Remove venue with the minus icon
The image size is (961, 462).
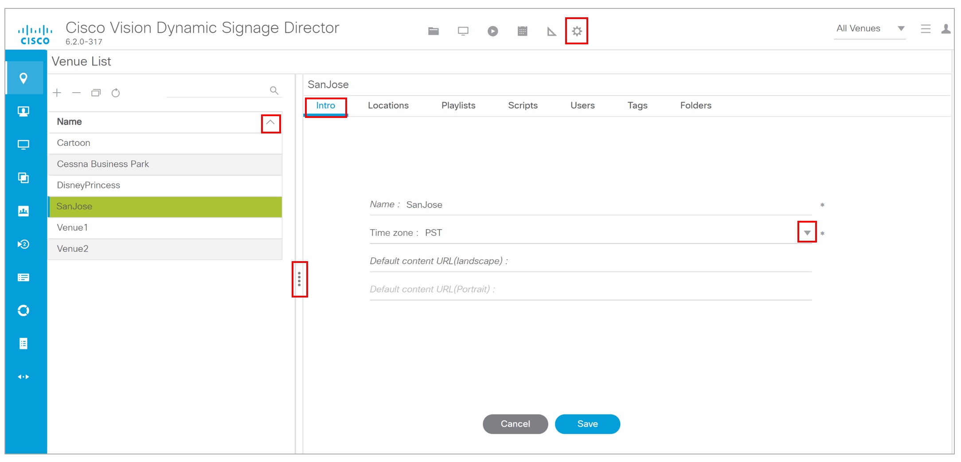point(76,93)
